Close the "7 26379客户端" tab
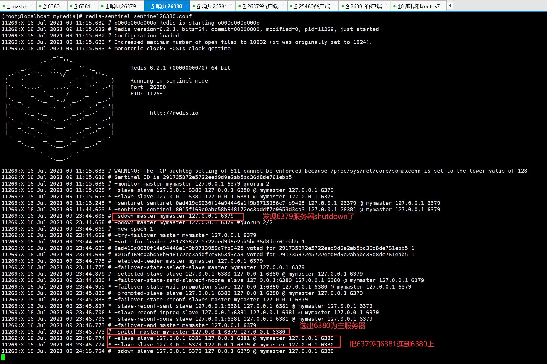 [x=283, y=5]
